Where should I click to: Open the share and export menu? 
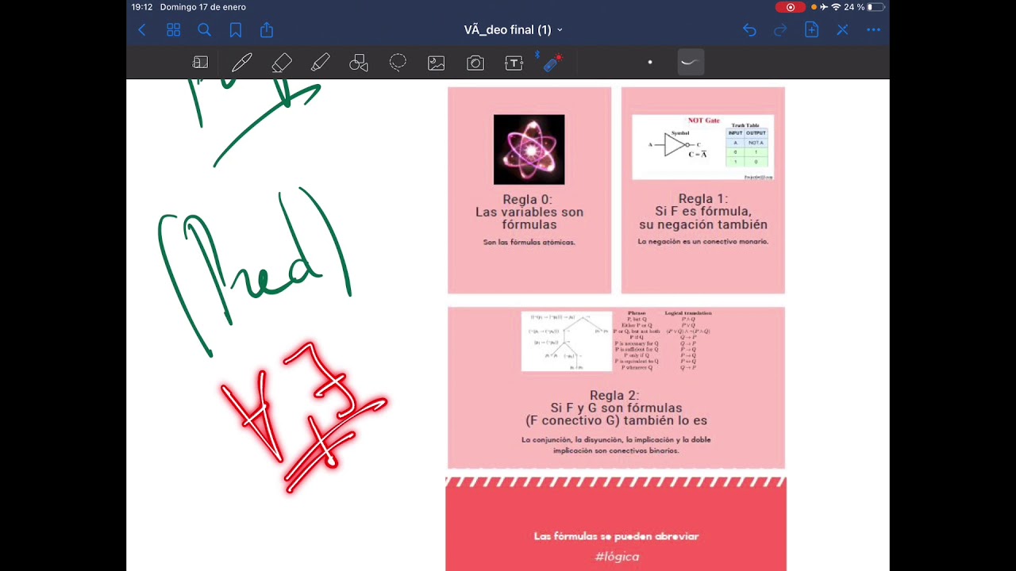pos(267,30)
